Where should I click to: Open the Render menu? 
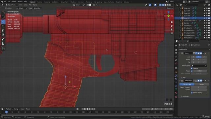[x=14, y=2]
